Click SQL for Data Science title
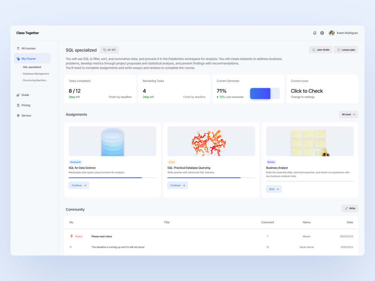Image resolution: width=375 pixels, height=281 pixels. (82, 168)
